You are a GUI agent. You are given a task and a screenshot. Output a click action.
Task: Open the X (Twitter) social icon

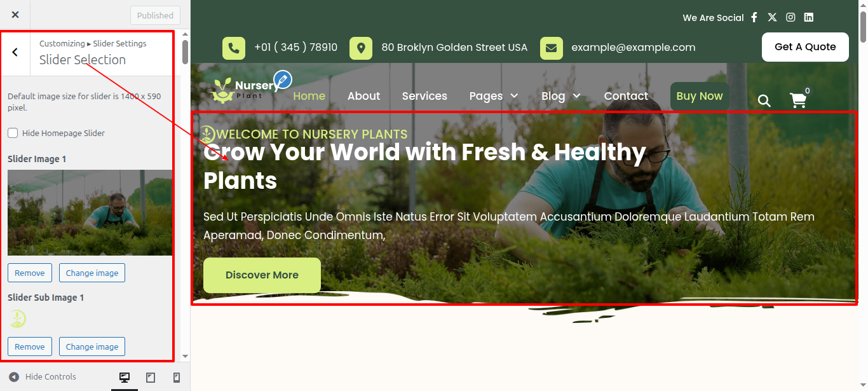coord(772,18)
